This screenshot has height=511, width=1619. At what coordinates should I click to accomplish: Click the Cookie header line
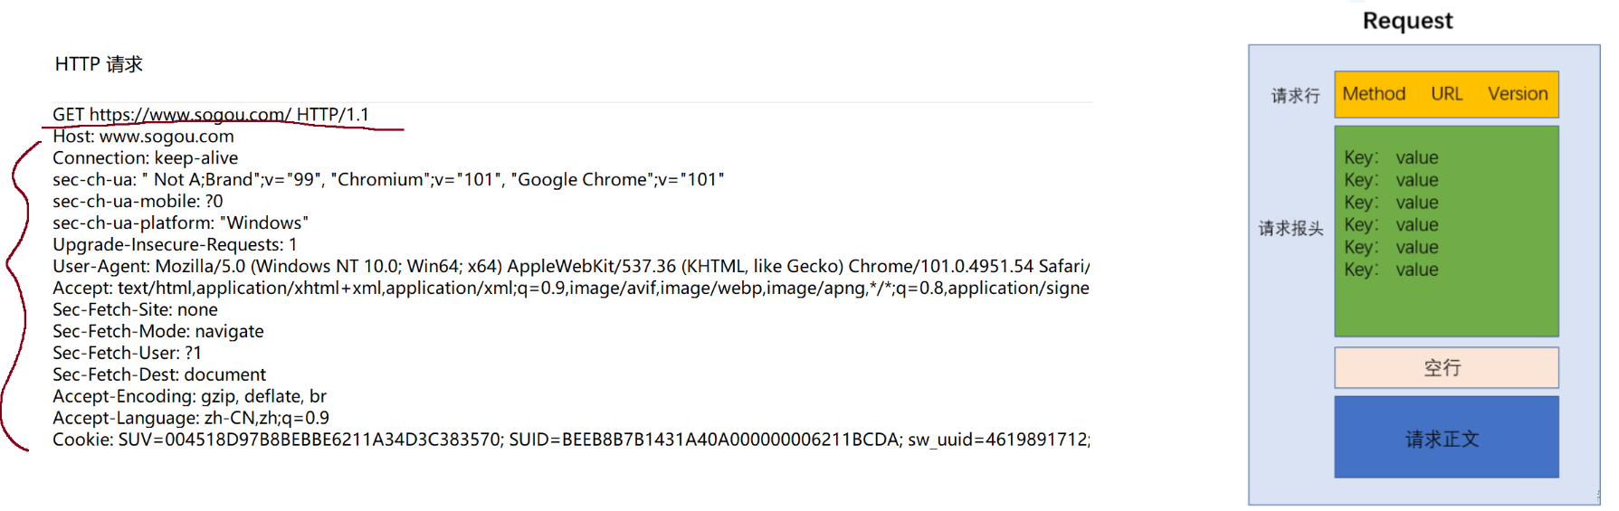pos(571,440)
